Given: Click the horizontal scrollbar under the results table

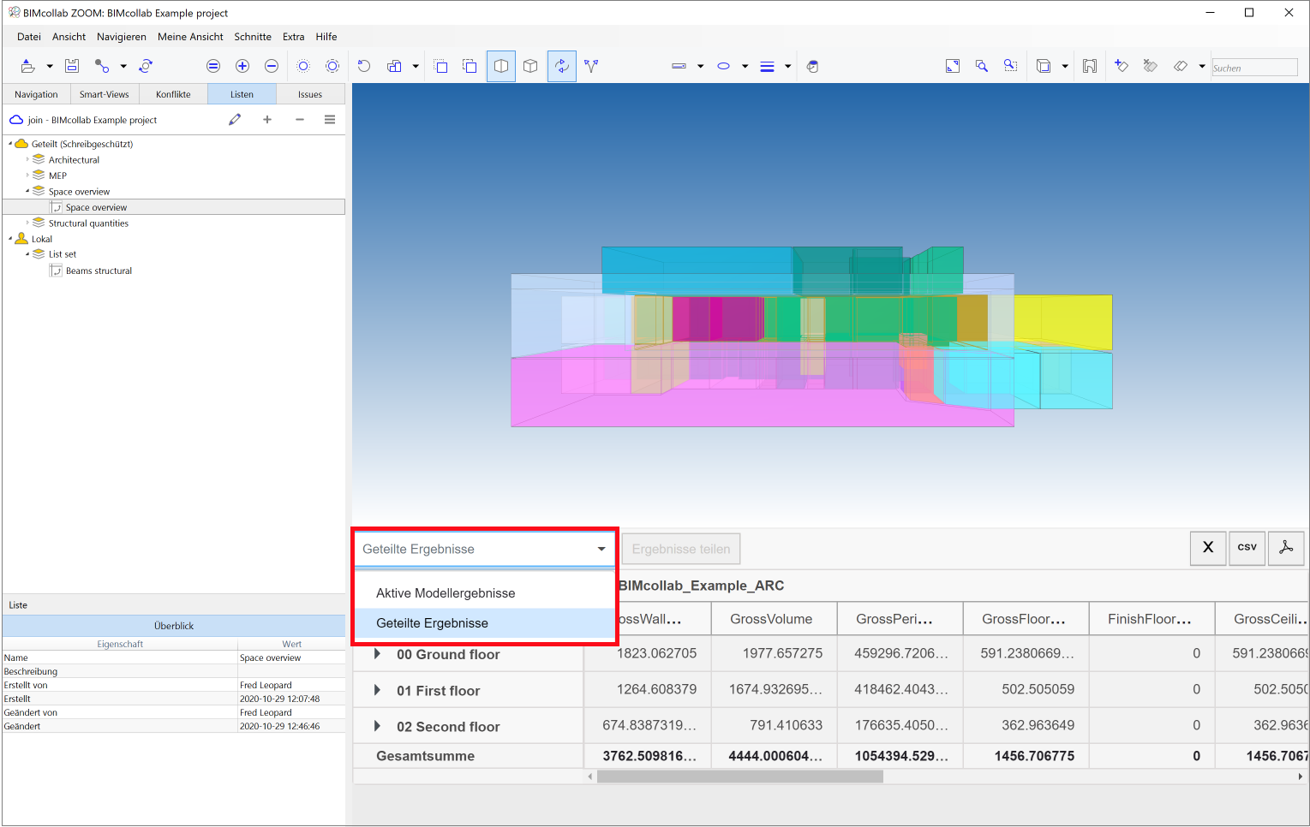Looking at the screenshot, I should click(x=740, y=776).
